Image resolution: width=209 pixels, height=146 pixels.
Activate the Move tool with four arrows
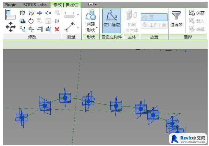point(11,27)
